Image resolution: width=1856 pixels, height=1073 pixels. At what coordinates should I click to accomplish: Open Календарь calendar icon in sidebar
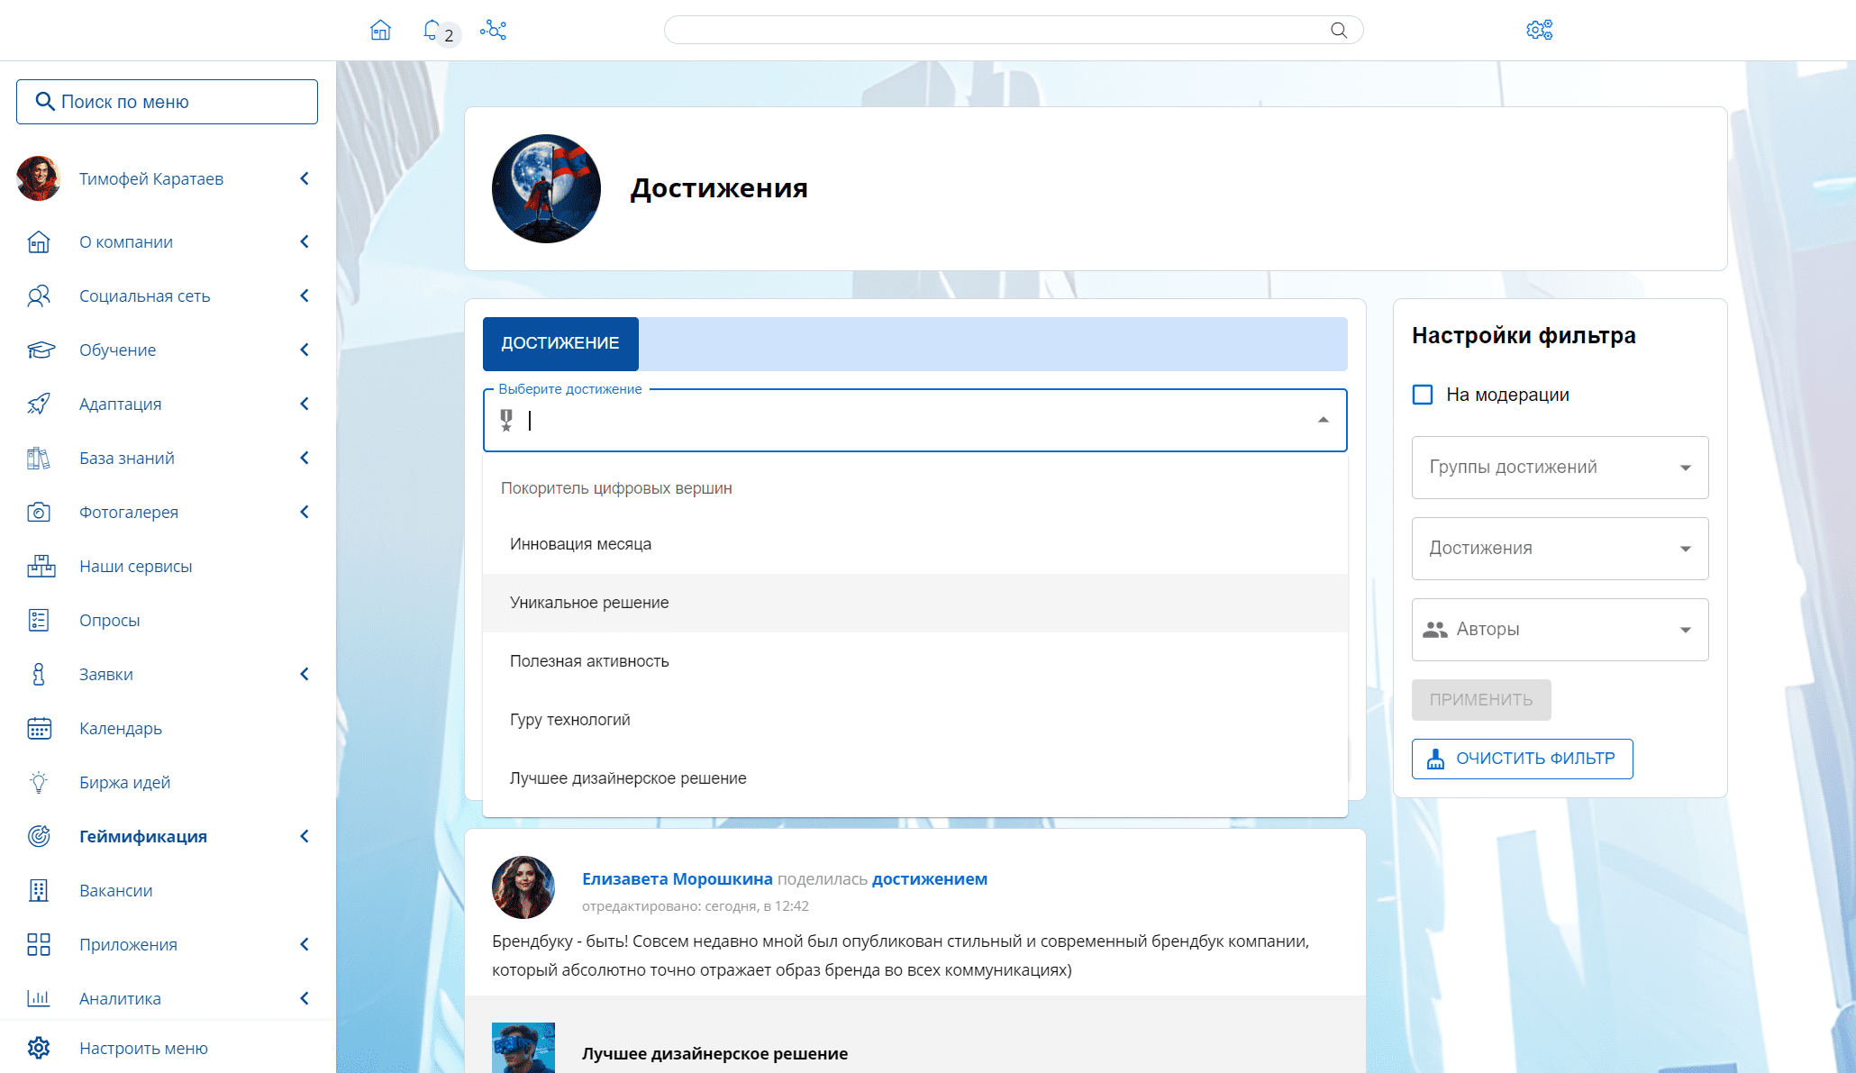[39, 728]
